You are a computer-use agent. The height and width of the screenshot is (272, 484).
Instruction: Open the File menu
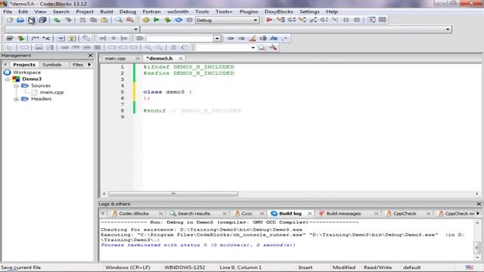[8, 12]
